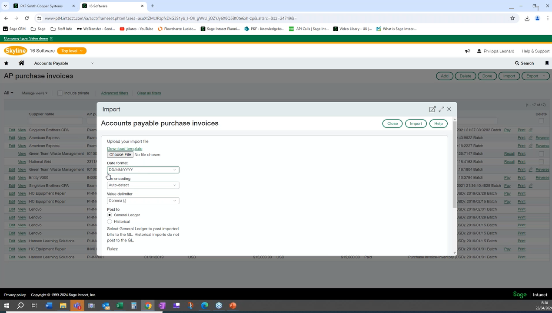Open the Value delimiter Comma dropdown

[x=143, y=201]
